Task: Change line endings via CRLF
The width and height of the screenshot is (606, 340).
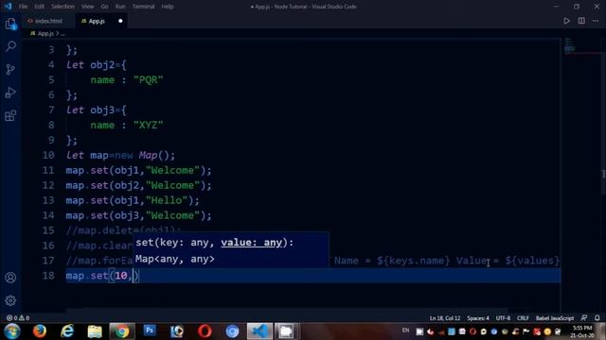Action: (x=523, y=318)
